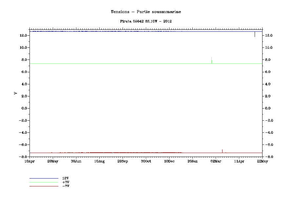Click the 10Apr x-axis date label
The height and width of the screenshot is (206, 292).
29,161
